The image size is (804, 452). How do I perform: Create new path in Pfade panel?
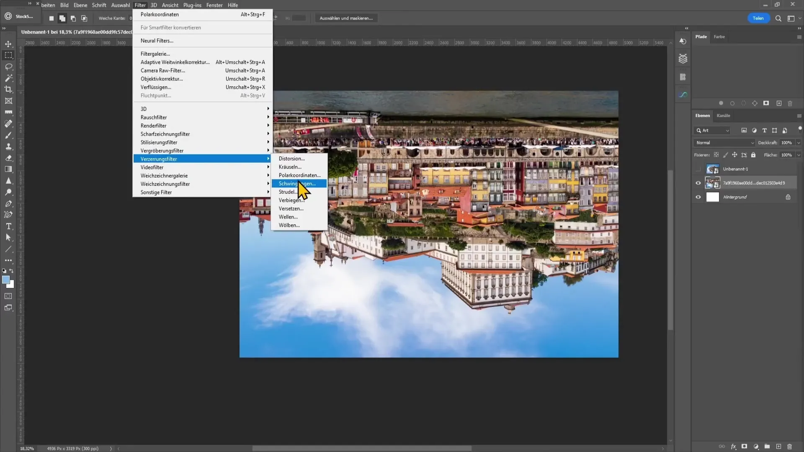(779, 103)
